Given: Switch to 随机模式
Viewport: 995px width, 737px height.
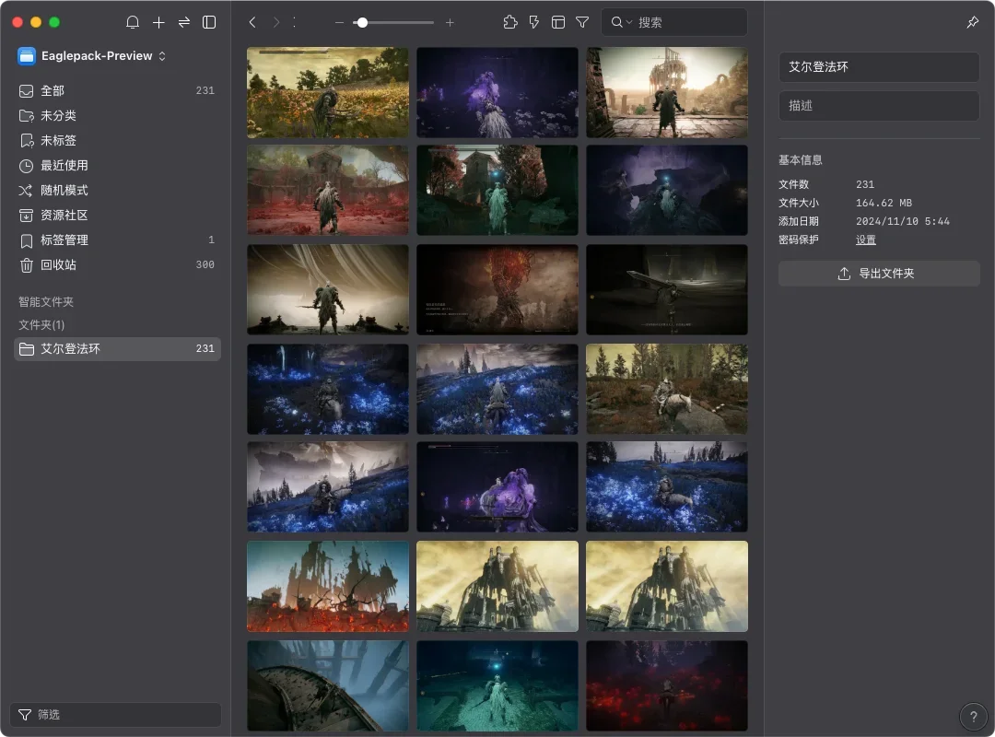Looking at the screenshot, I should point(117,191).
